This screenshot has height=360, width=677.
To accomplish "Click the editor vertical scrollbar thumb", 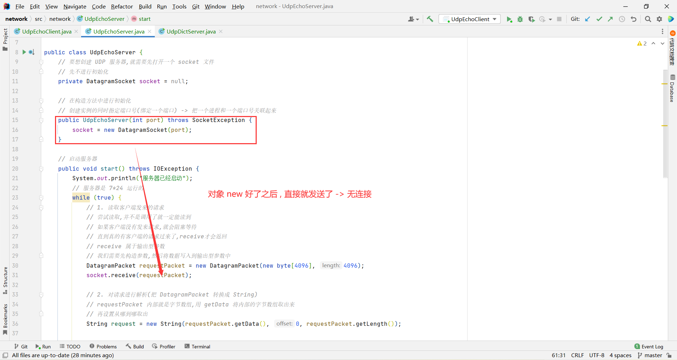I will (665, 123).
